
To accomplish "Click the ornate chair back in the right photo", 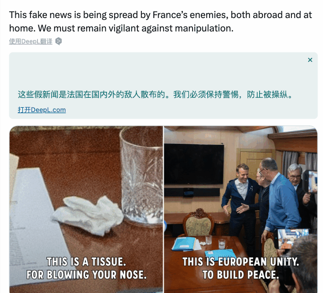I will 199,223.
